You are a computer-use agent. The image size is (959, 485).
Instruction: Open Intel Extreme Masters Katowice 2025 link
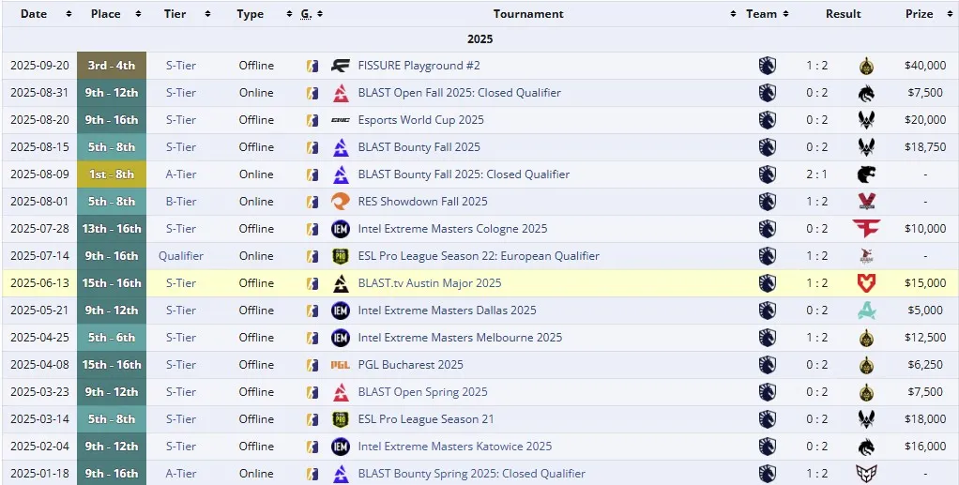pyautogui.click(x=455, y=447)
